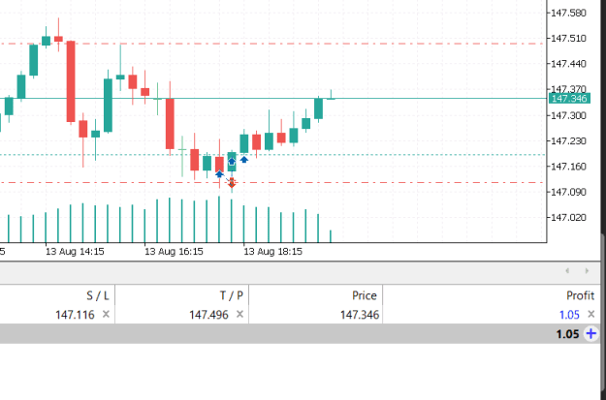Select the rightmost blue buy arrow marker
Screen dimensions: 606x400
244,159
